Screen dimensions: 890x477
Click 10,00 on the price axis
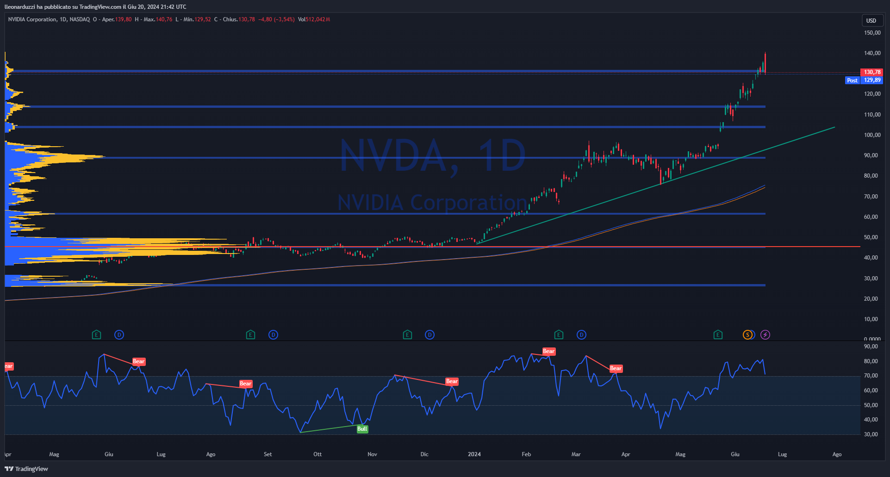pyautogui.click(x=871, y=319)
